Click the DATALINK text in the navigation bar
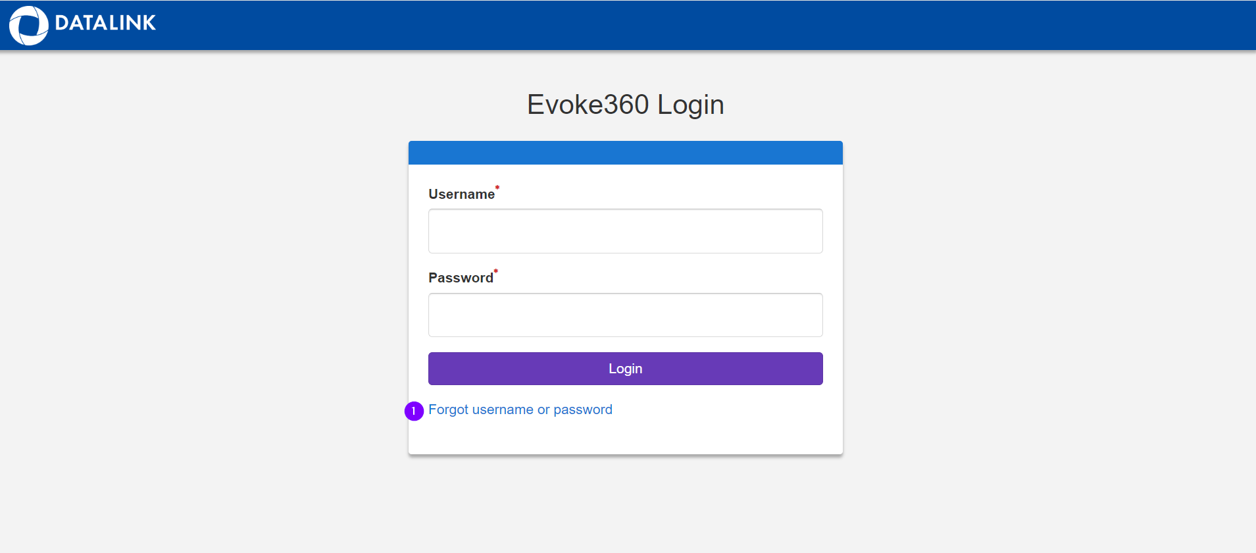This screenshot has height=553, width=1256. [105, 24]
